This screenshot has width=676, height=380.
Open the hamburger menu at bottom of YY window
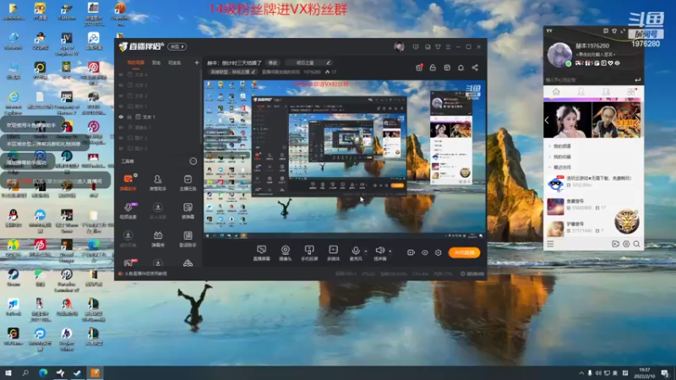(551, 244)
